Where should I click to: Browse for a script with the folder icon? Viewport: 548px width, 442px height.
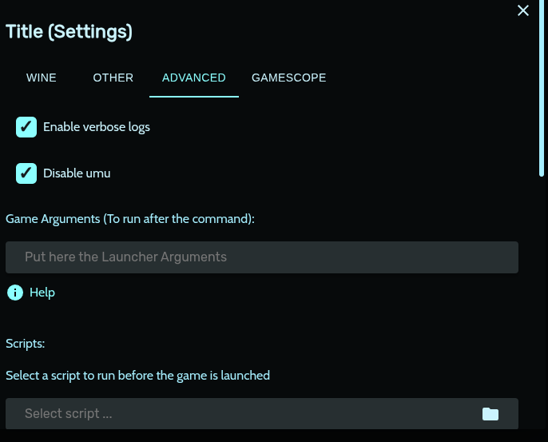(490, 414)
